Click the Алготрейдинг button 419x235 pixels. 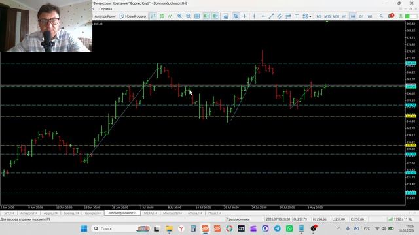105,16
